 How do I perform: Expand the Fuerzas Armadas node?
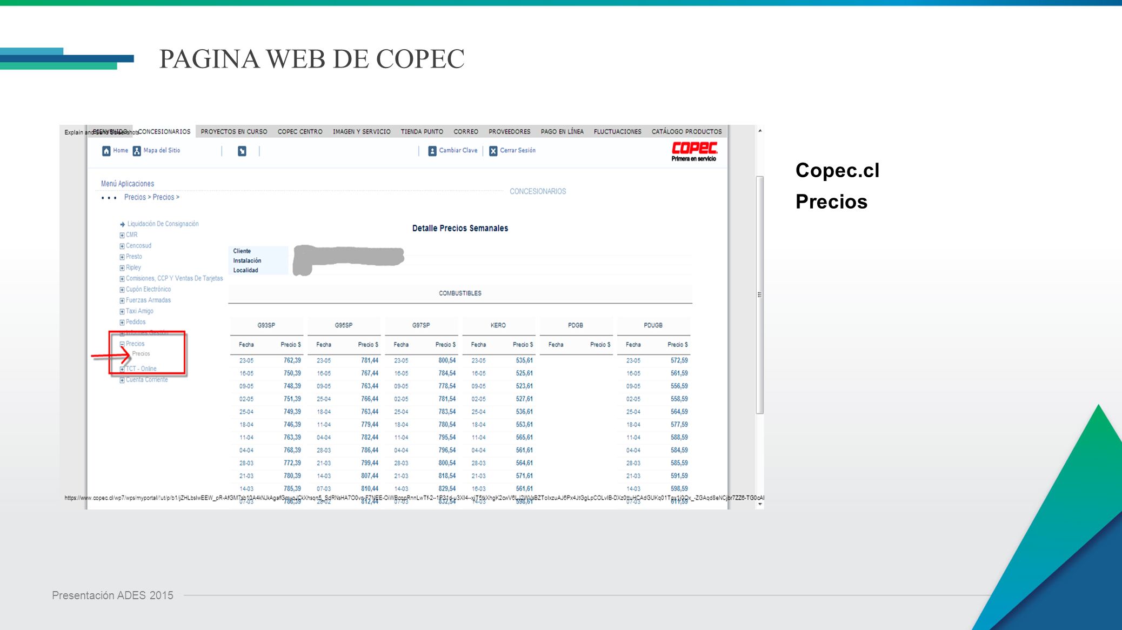pyautogui.click(x=122, y=300)
